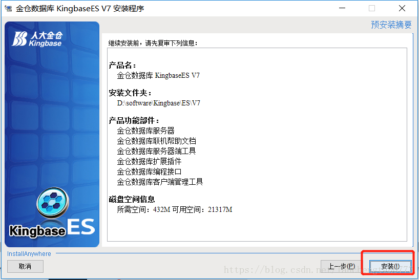Click the 产品名 section label
This screenshot has width=419, height=280.
[x=122, y=65]
